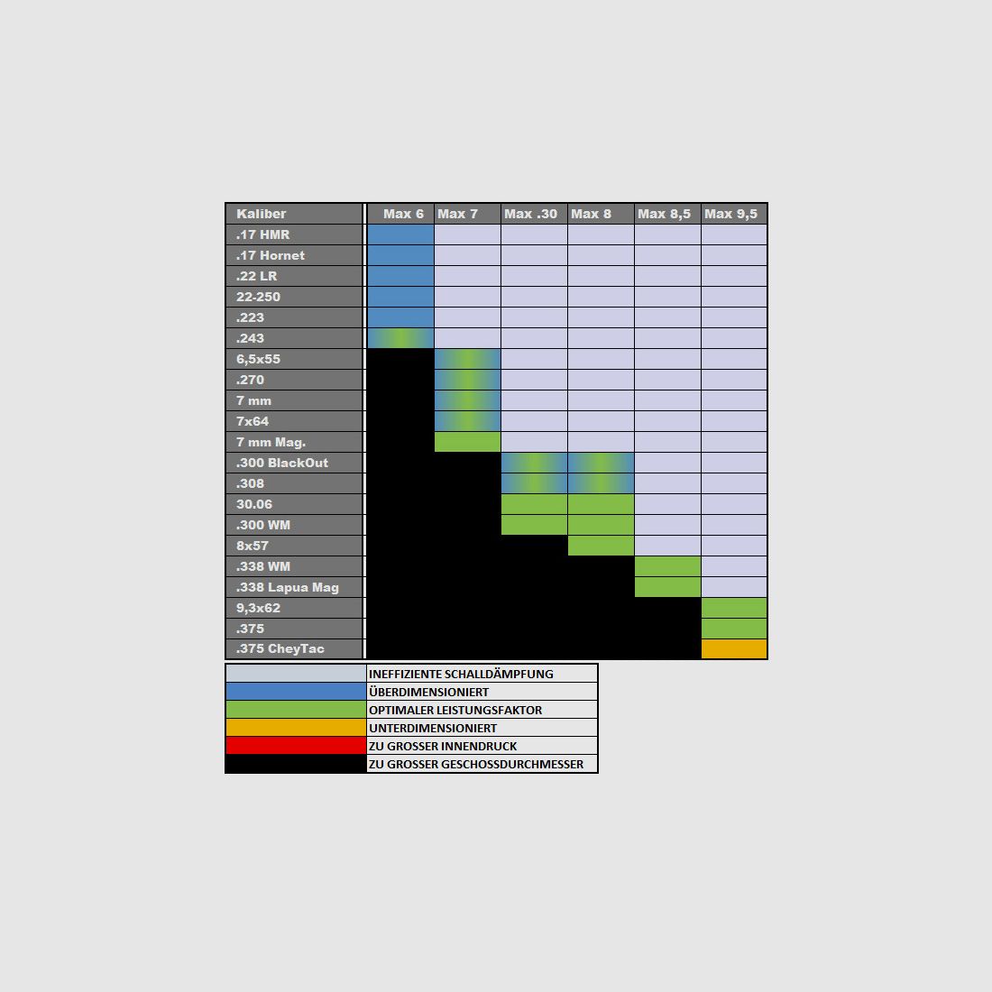Click the 'INEFFIZIENTE SCHALLDÄMPFUNG' legend text
Screen dimensions: 992x992
(x=461, y=674)
